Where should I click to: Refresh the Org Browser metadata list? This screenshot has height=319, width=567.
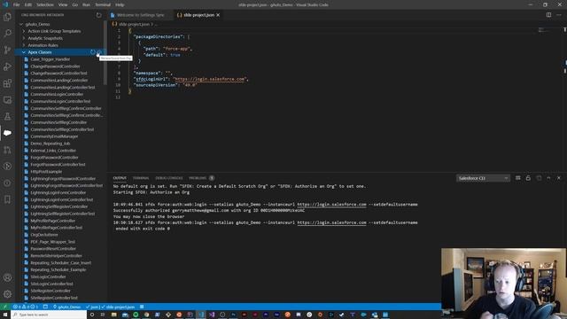click(98, 15)
